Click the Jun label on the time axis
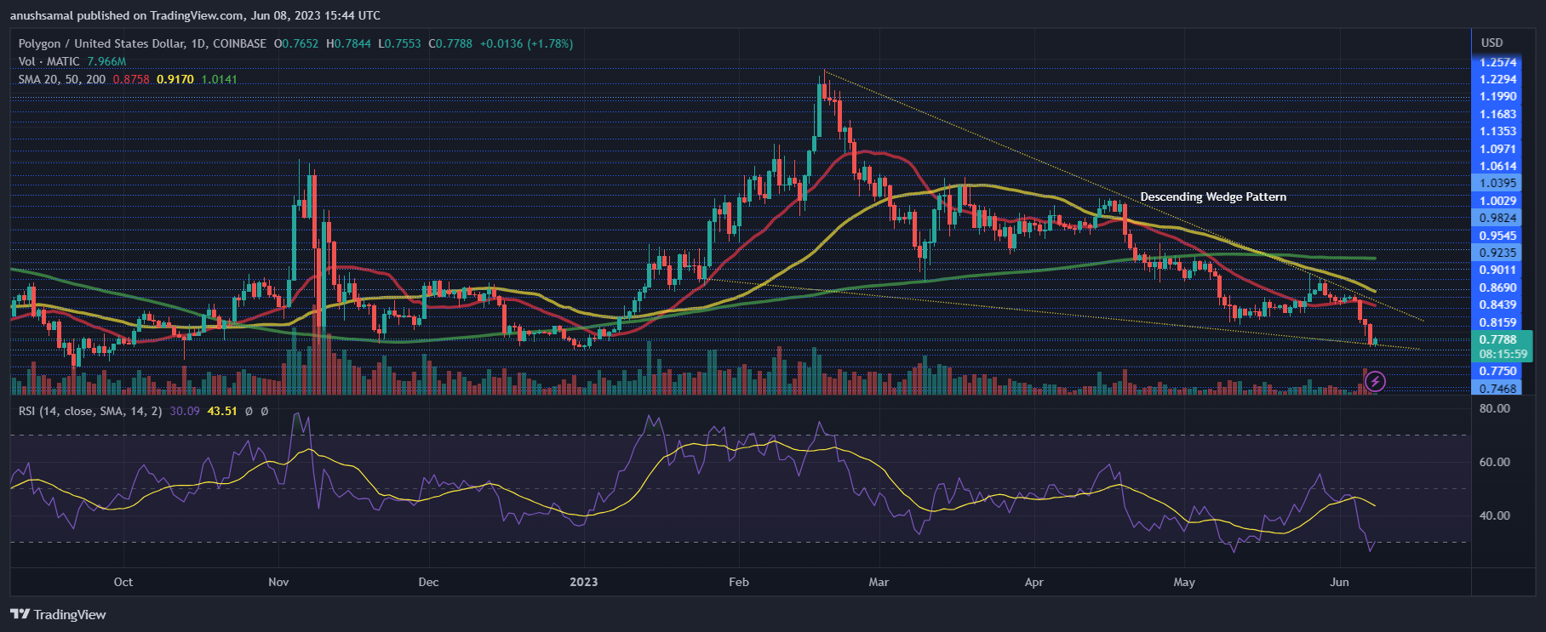 [x=1339, y=582]
